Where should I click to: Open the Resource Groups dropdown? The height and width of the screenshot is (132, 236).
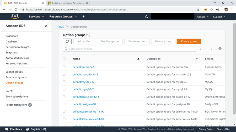63,17
